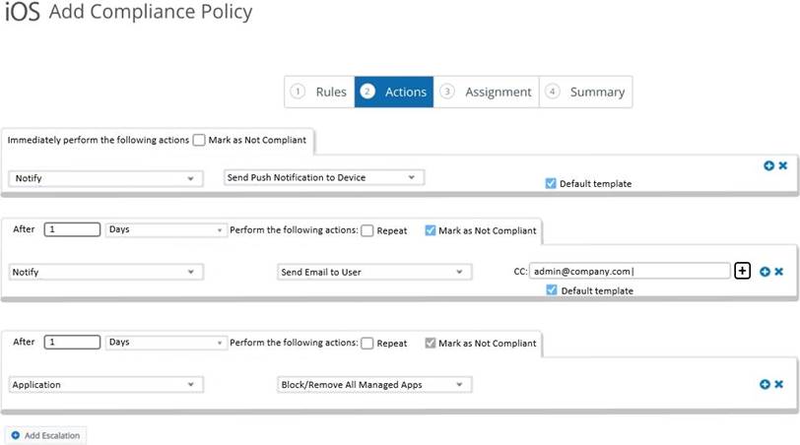
Task: Open the Block/Remove All Managed Apps dropdown
Action: pos(373,385)
